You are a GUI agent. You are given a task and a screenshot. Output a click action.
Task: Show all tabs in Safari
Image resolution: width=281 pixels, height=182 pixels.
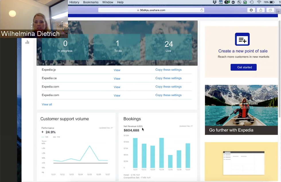click(x=270, y=10)
